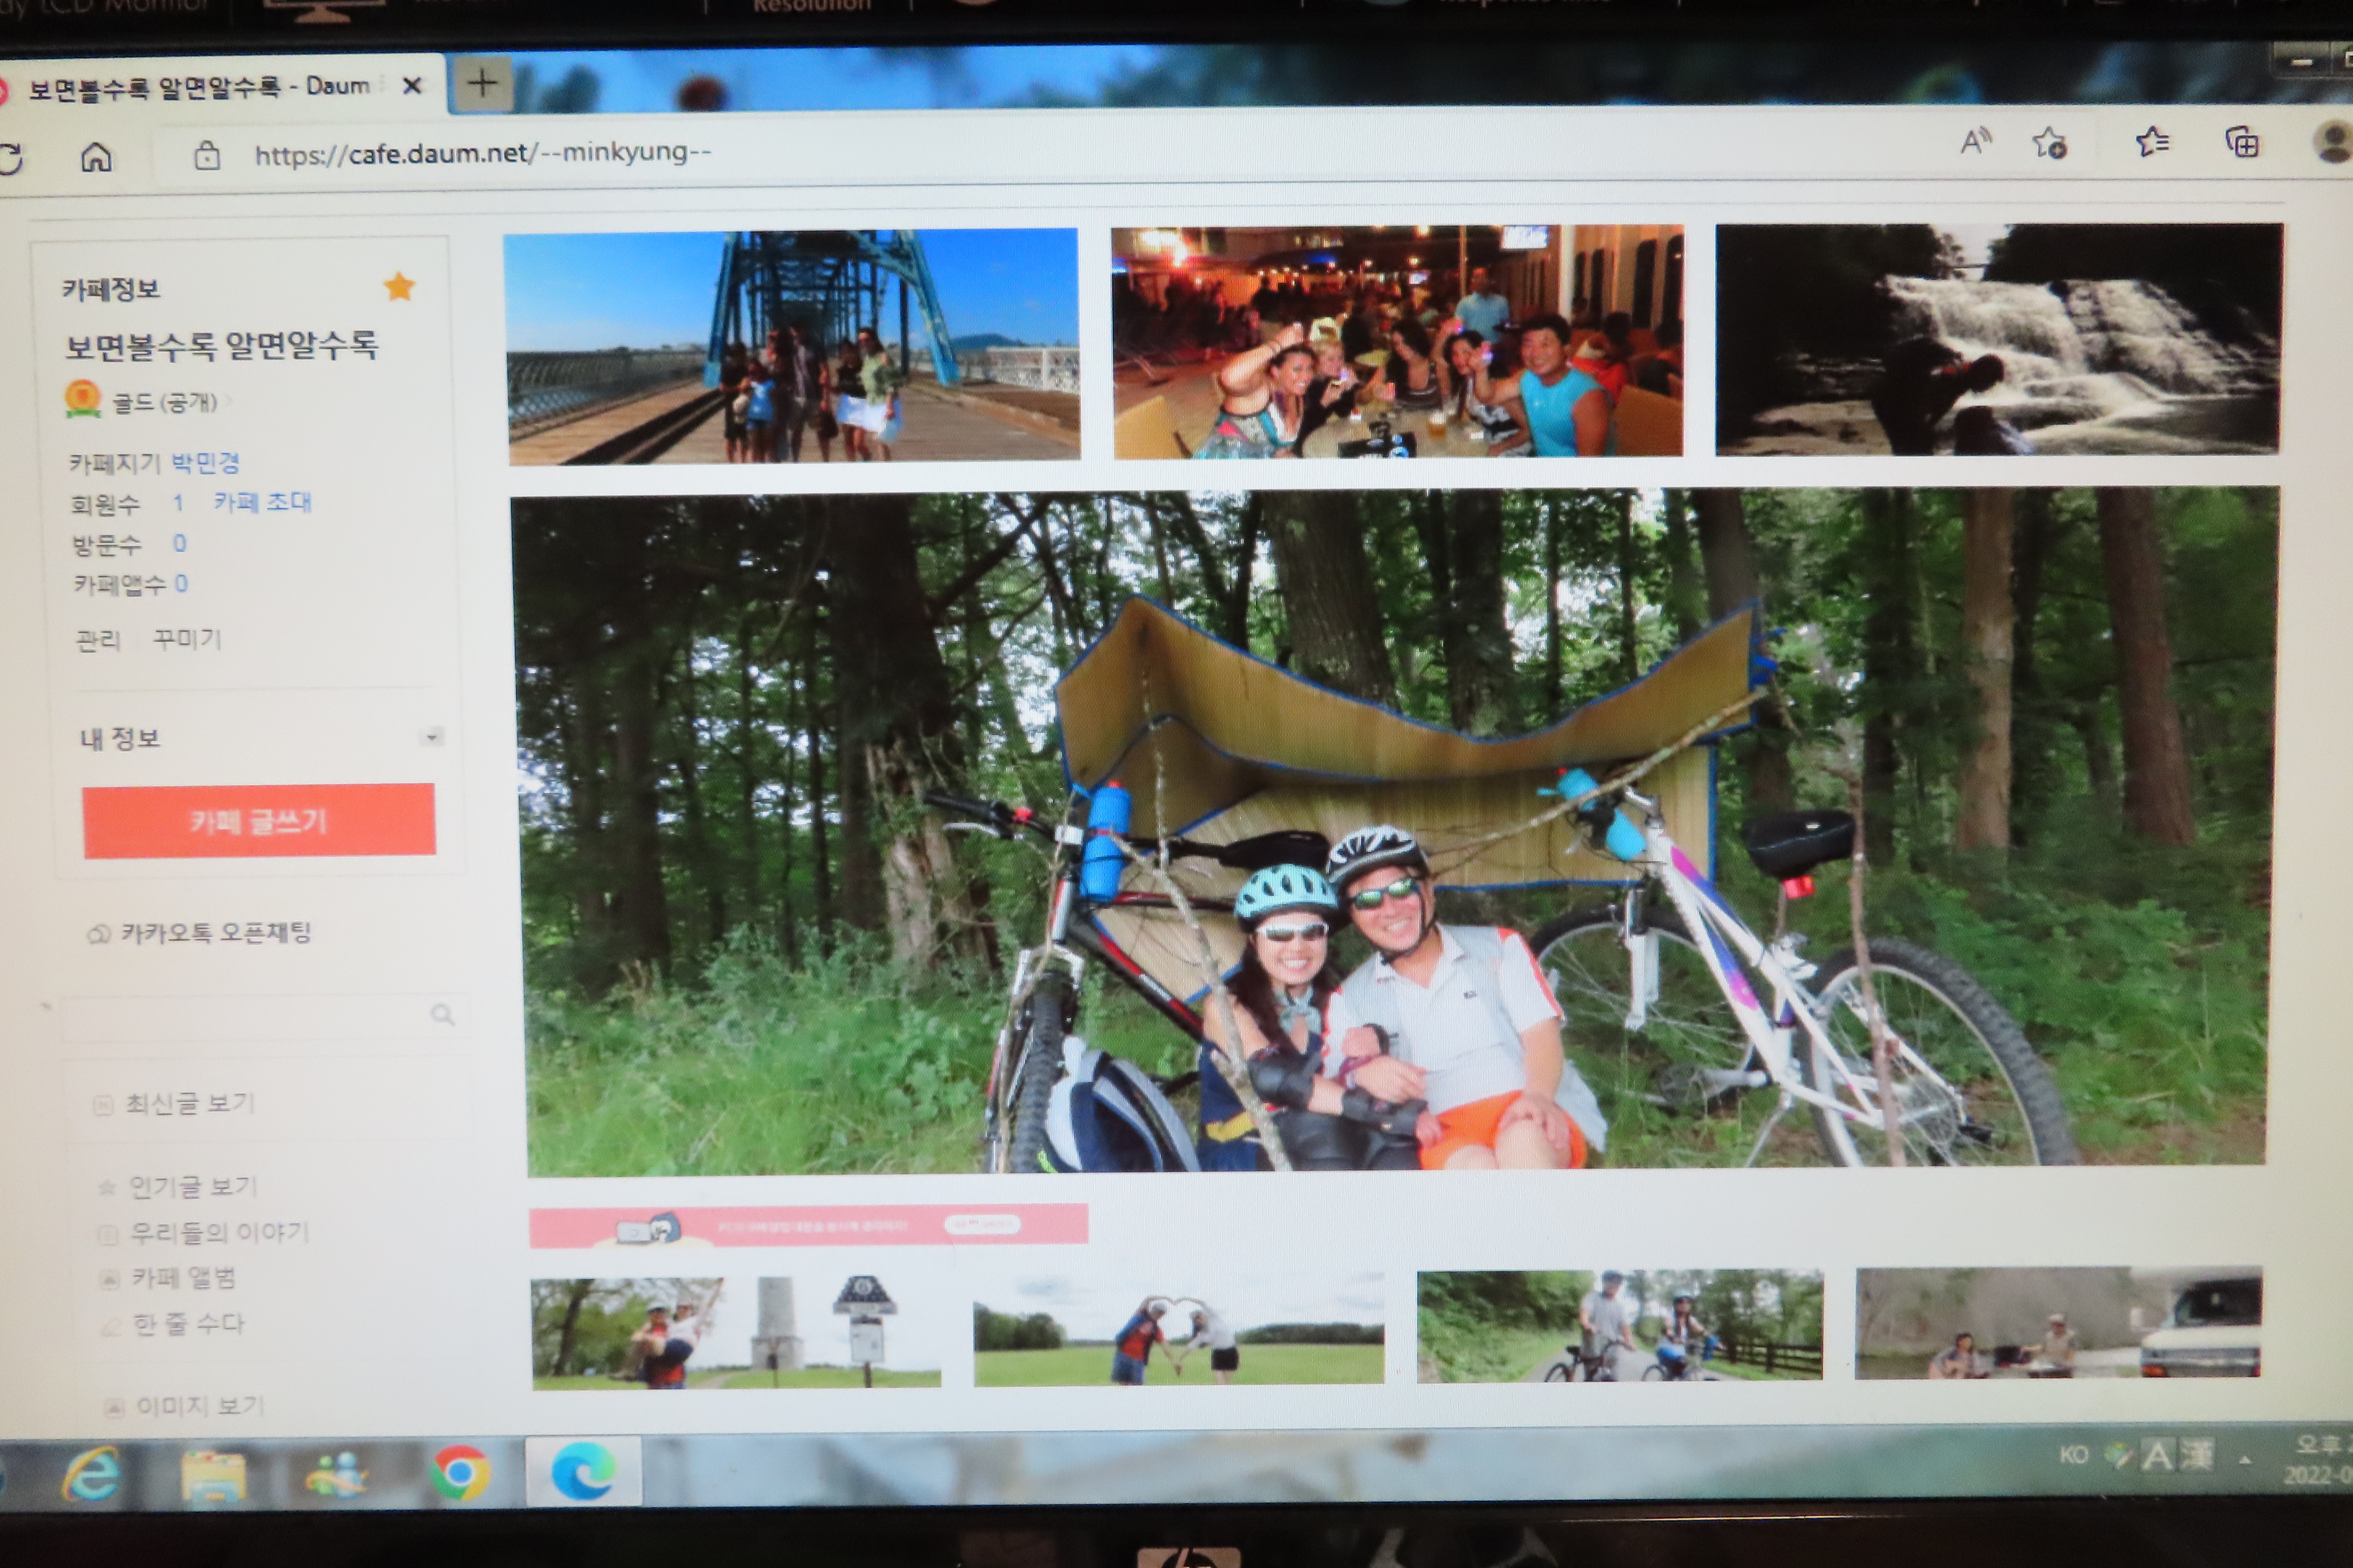Click the KO language indicator
This screenshot has width=2353, height=1568.
2074,1454
